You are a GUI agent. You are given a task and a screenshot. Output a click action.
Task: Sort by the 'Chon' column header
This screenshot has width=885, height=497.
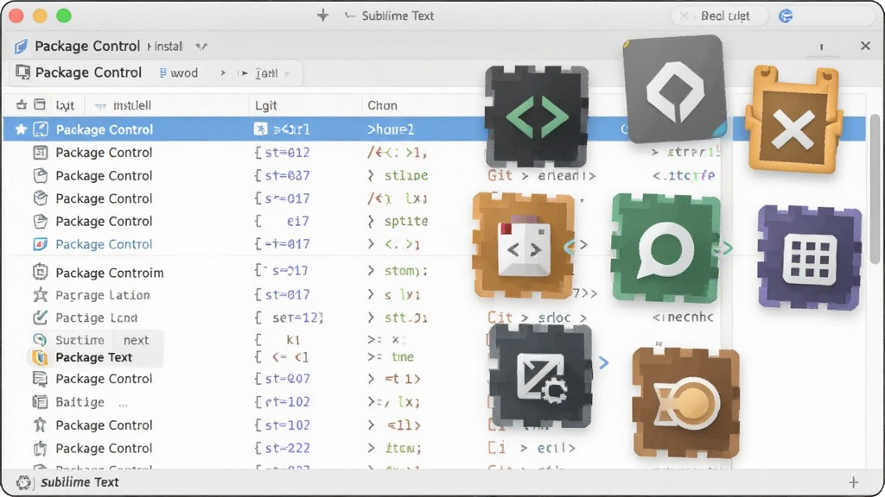pos(382,105)
